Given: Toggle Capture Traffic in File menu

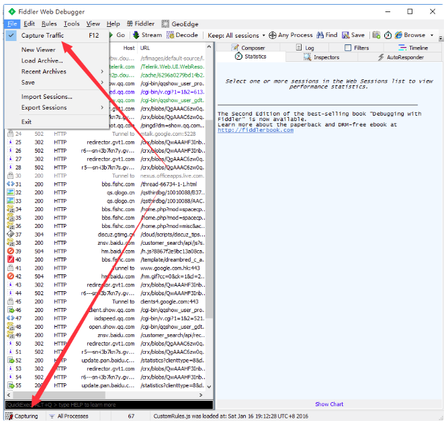Looking at the screenshot, I should tap(56, 36).
